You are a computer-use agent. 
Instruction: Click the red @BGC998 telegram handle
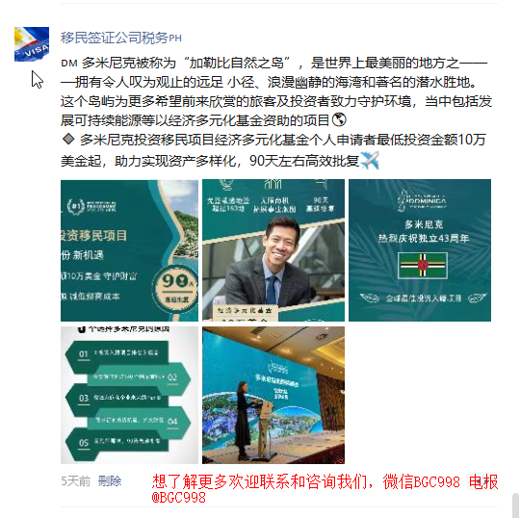point(178,498)
